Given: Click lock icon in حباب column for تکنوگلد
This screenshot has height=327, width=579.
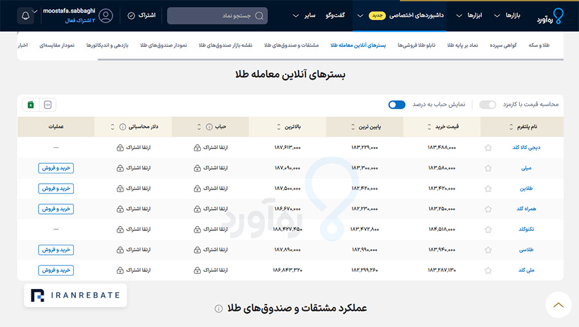Looking at the screenshot, I should click(198, 229).
